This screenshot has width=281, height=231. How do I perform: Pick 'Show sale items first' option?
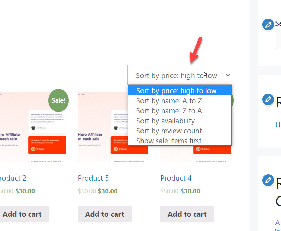click(180, 141)
